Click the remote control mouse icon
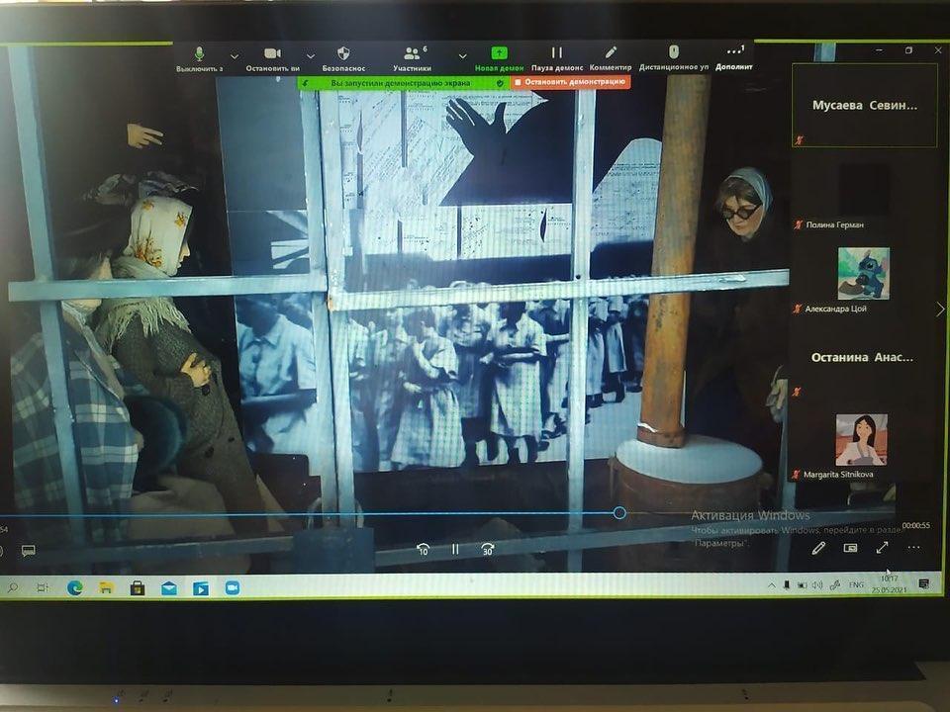Viewport: 950px width, 712px height. (674, 53)
